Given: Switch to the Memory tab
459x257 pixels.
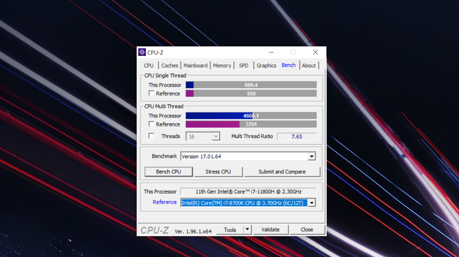Looking at the screenshot, I should (x=222, y=65).
